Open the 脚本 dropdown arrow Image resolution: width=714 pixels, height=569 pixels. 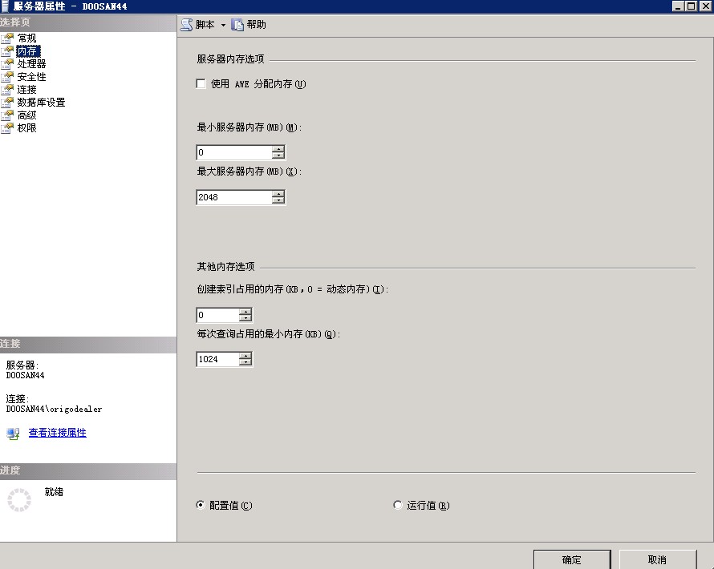[223, 25]
